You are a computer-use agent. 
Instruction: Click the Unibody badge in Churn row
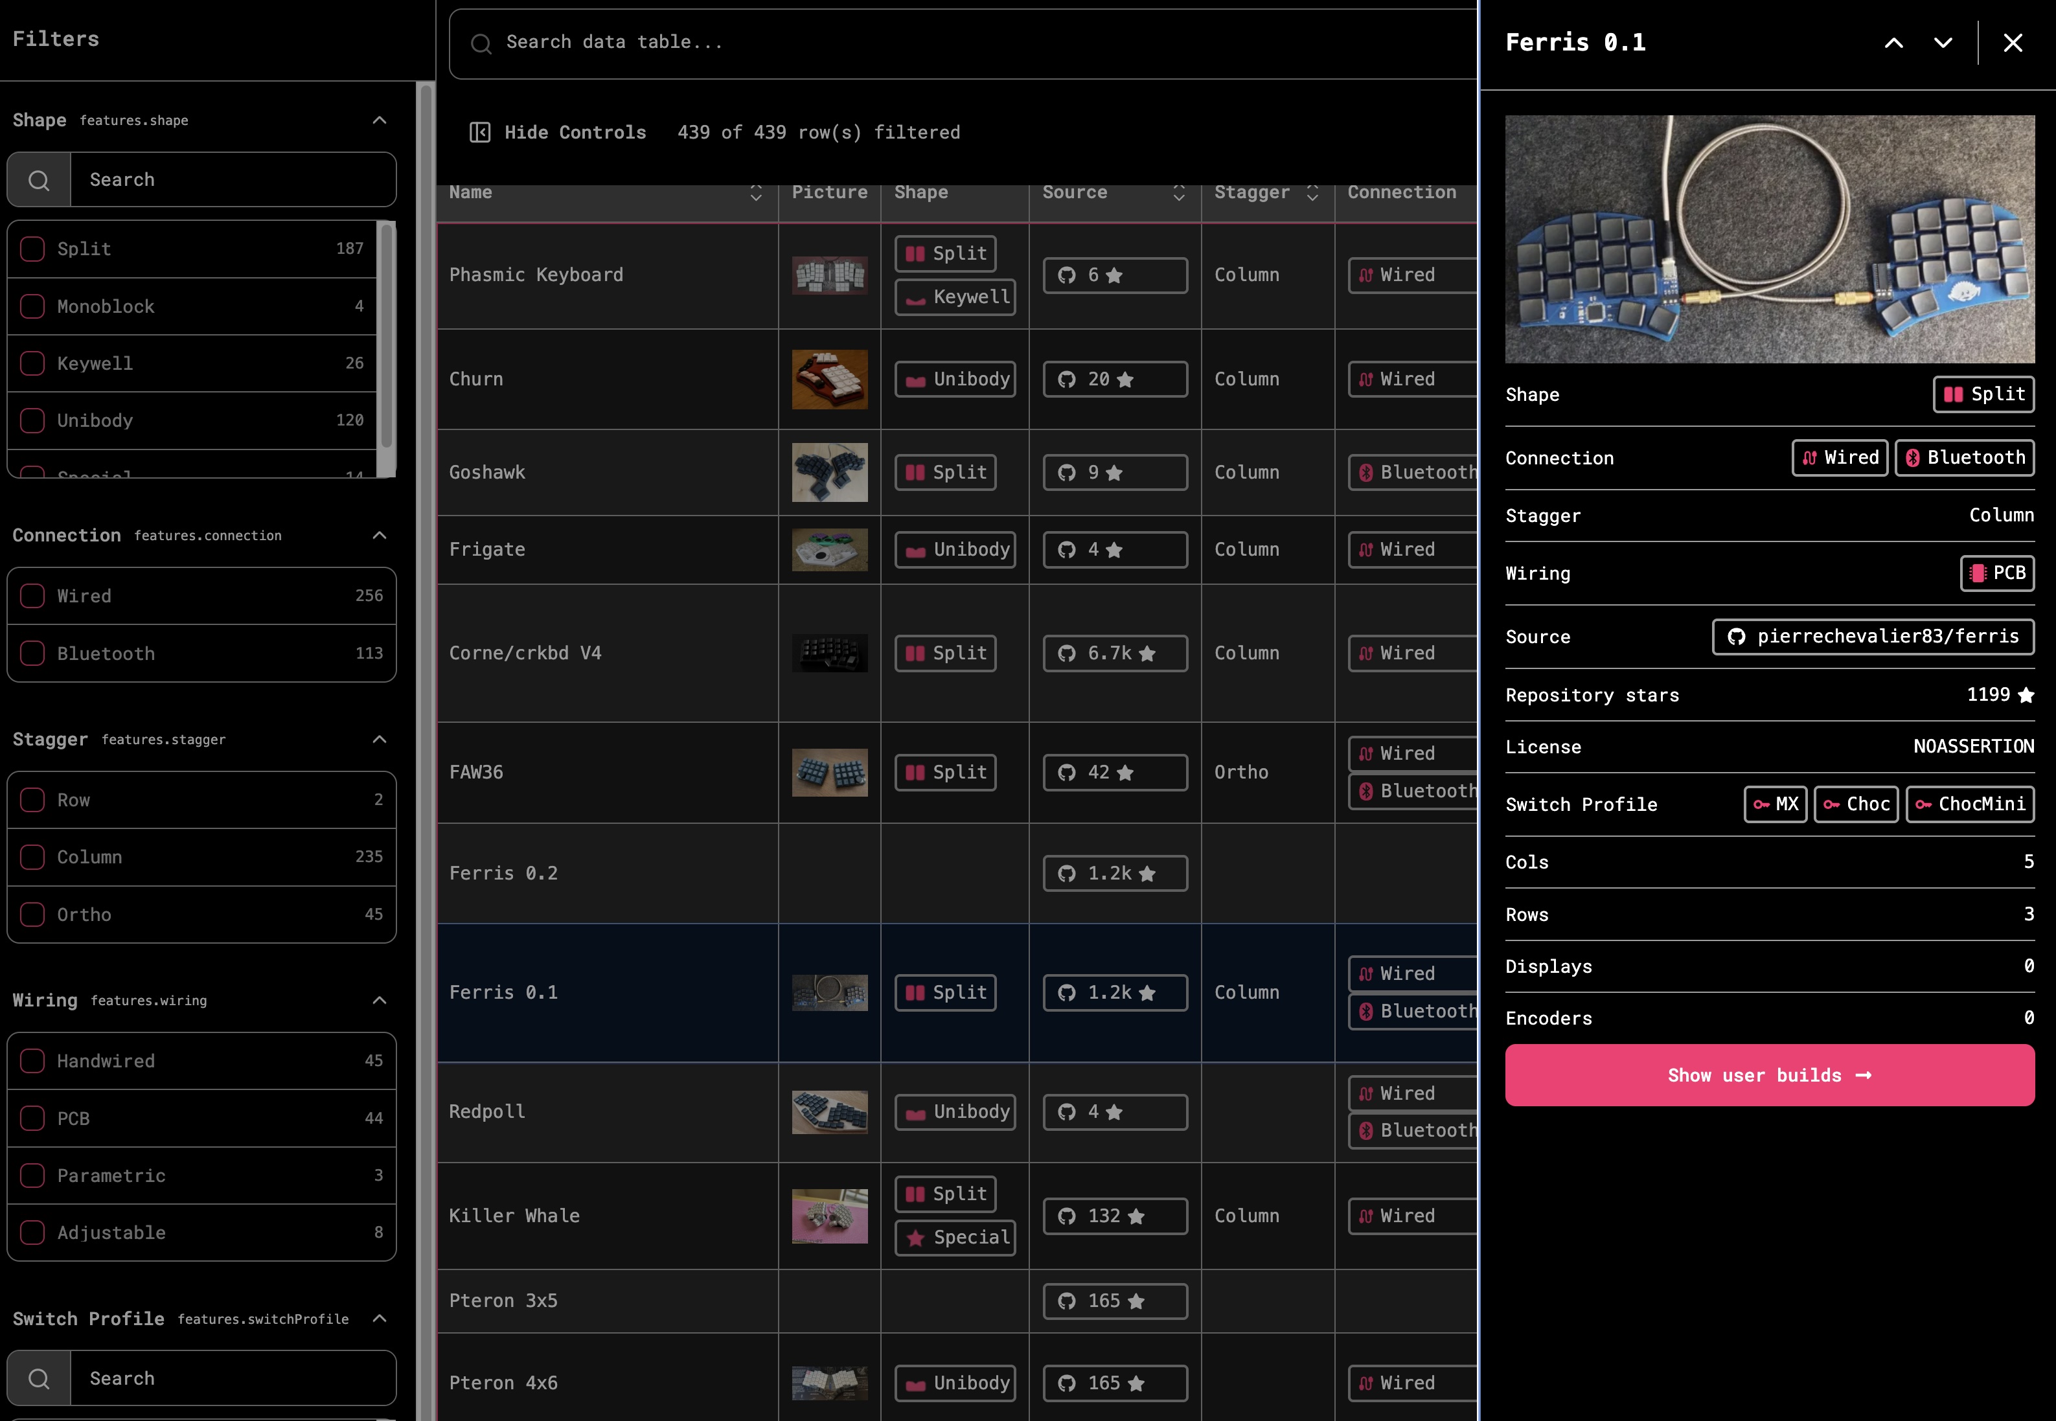(x=955, y=380)
